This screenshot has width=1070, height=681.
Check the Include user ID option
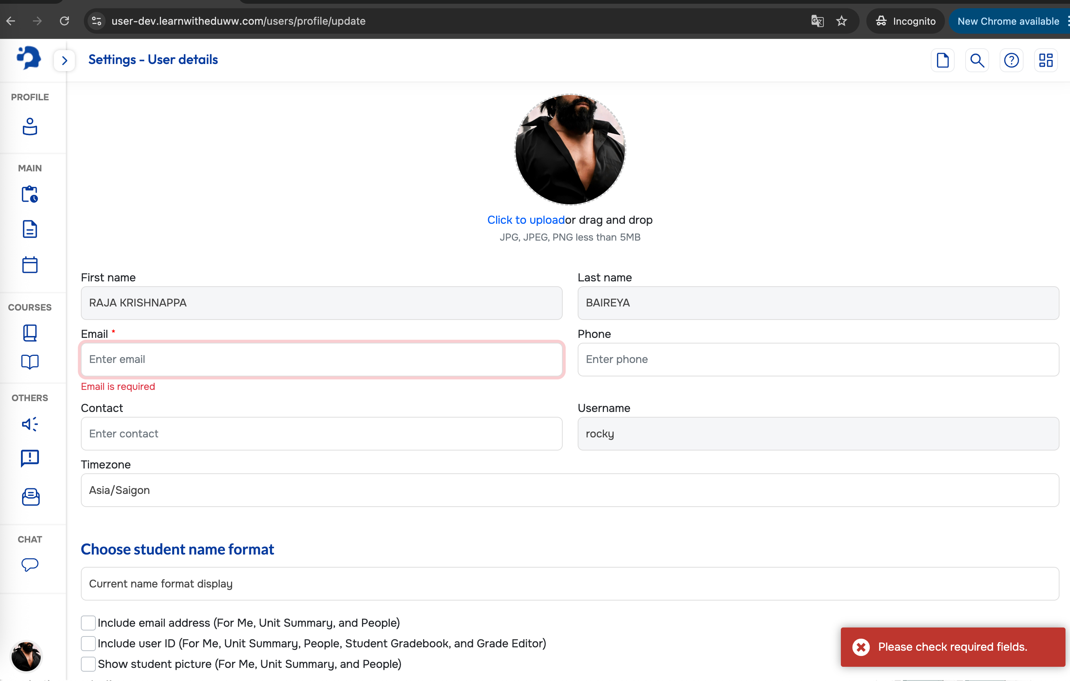coord(88,643)
